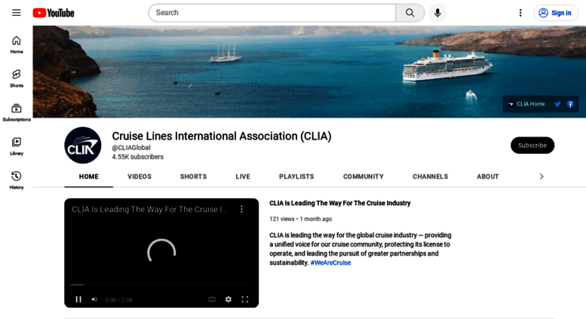Open the CLIA Home banner link

(x=526, y=104)
